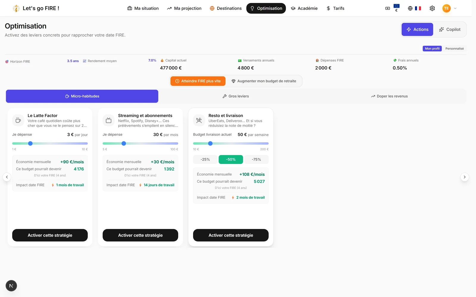Click the 2 000 € FIRE expenses value
Viewport: 476px width, 297px height.
tap(323, 68)
